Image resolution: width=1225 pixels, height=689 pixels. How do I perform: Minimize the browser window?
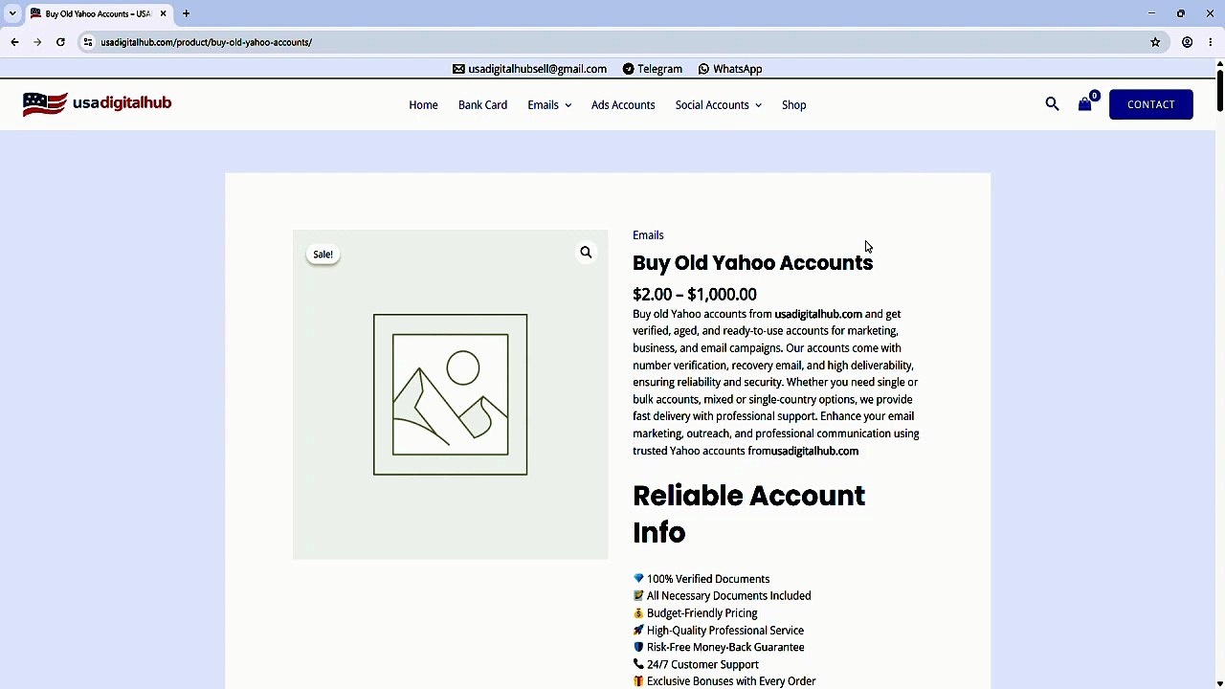1151,13
